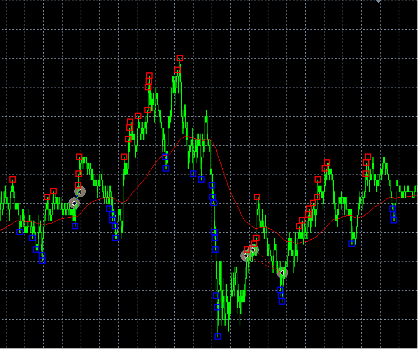Click the red square at the chart's highest peak
The width and height of the screenshot is (418, 349).
point(179,58)
